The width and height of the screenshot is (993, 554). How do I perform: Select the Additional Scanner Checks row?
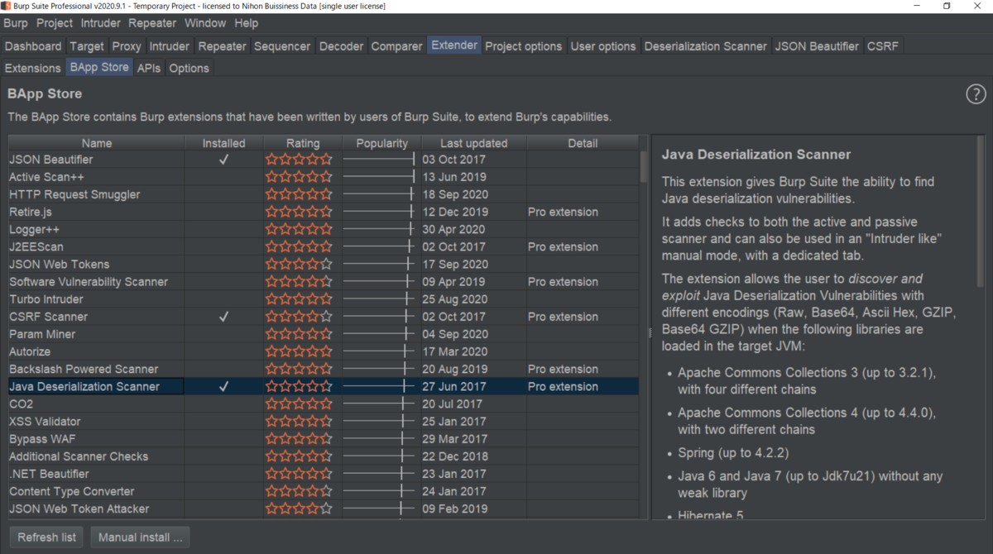324,456
